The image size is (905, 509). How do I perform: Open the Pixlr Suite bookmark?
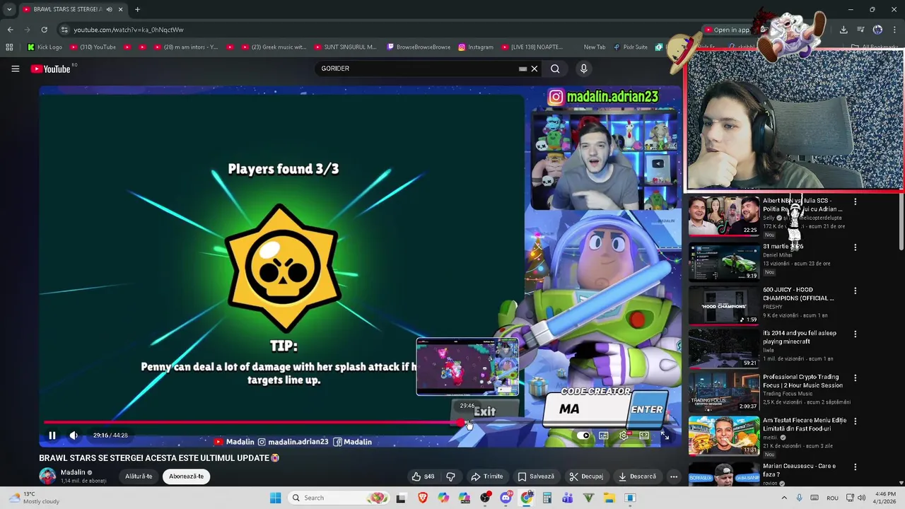click(630, 47)
